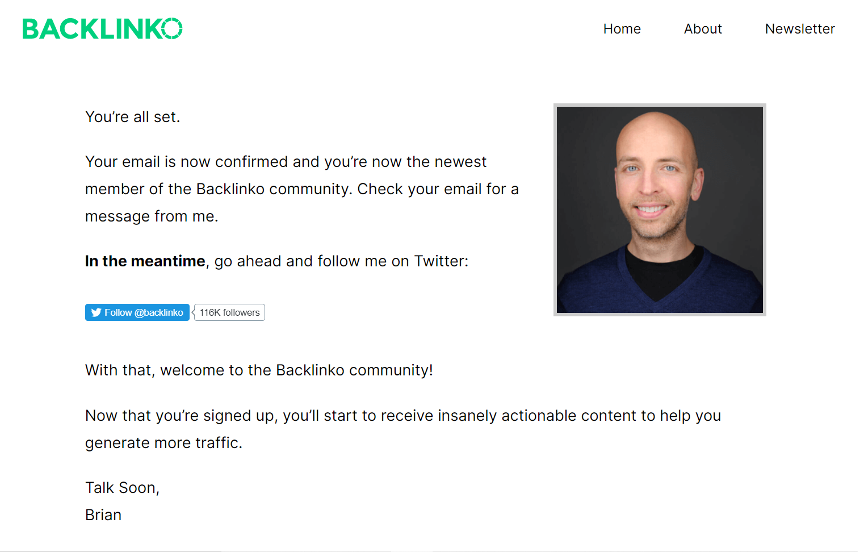Image resolution: width=864 pixels, height=552 pixels.
Task: Click the "generate more traffic." line
Action: [x=163, y=443]
